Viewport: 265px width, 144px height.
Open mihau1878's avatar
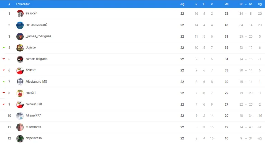[20, 105]
